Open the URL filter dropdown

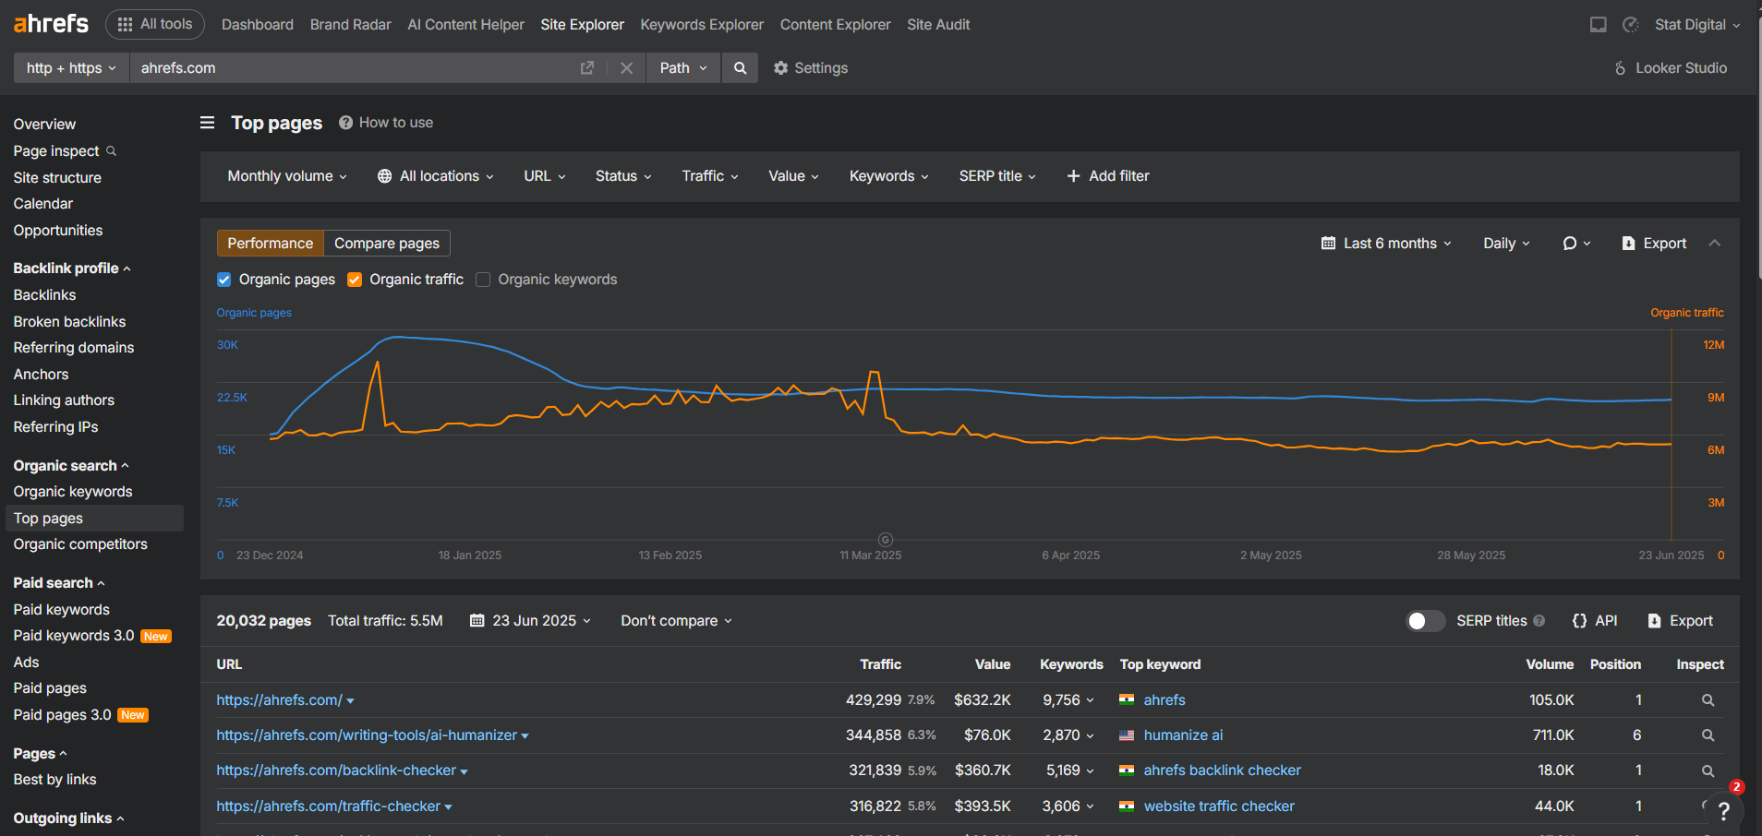click(545, 176)
